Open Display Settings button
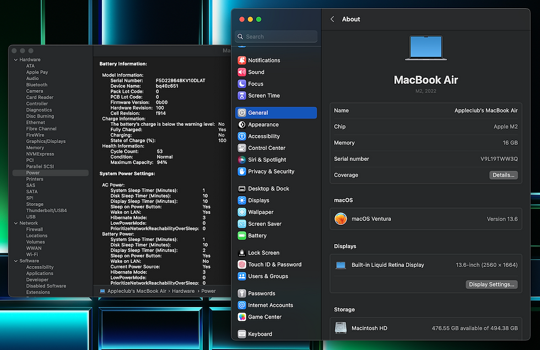The width and height of the screenshot is (540, 350). tap(492, 284)
